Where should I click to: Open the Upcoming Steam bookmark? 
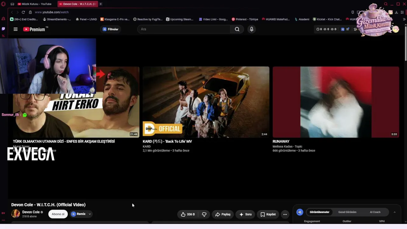(180, 19)
